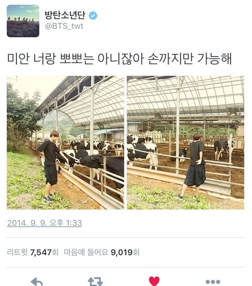Tap the reply arrow icon
The height and width of the screenshot is (286, 252).
pyautogui.click(x=37, y=281)
